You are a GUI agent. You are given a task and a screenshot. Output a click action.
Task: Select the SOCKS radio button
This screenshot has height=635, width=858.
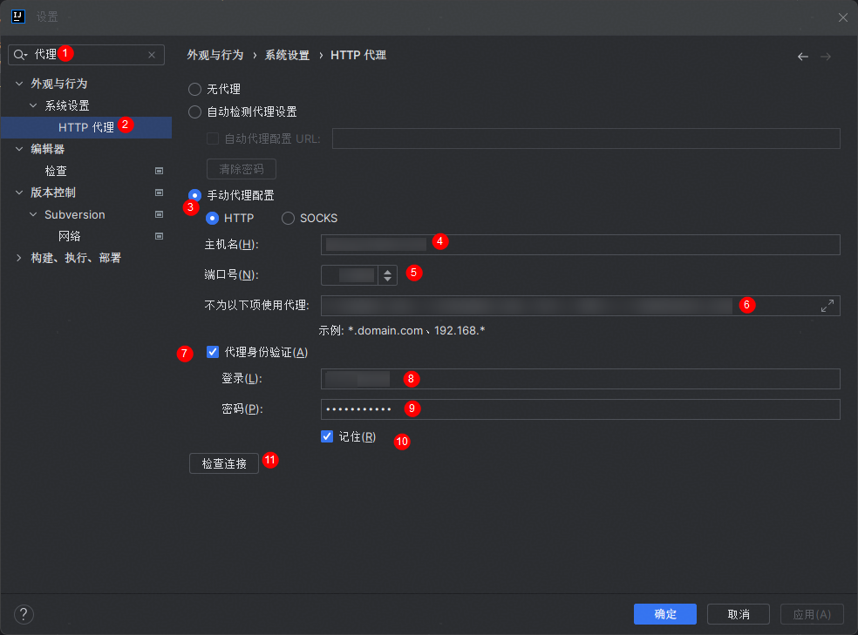[288, 219]
